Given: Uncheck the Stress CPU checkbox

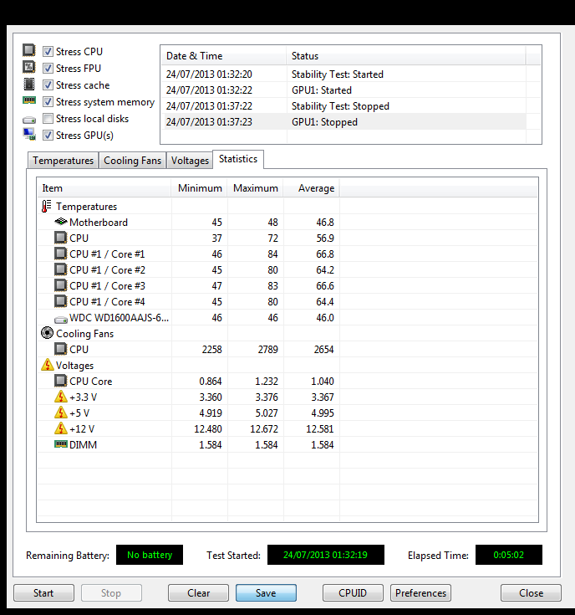Looking at the screenshot, I should (x=48, y=52).
